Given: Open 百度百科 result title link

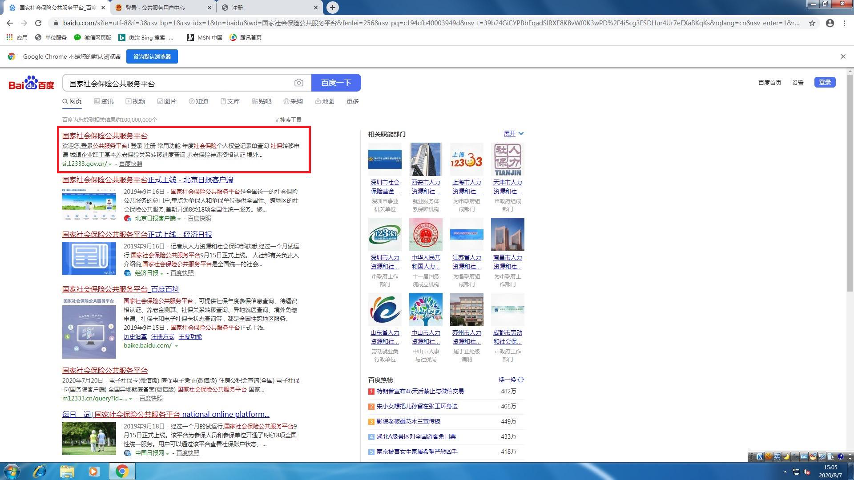Looking at the screenshot, I should tap(121, 289).
